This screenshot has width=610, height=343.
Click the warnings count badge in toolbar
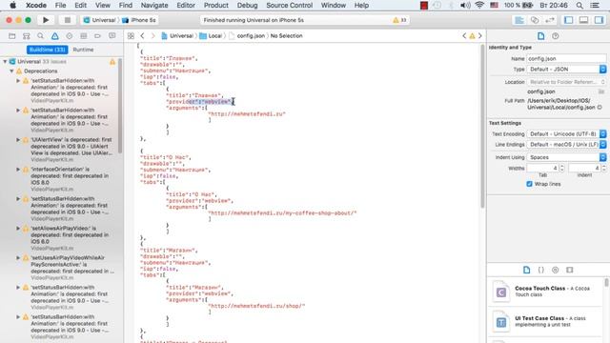pos(399,20)
